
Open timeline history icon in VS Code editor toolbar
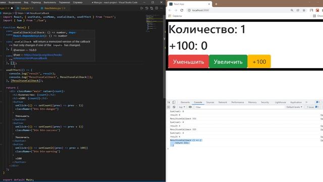coord(147,8)
